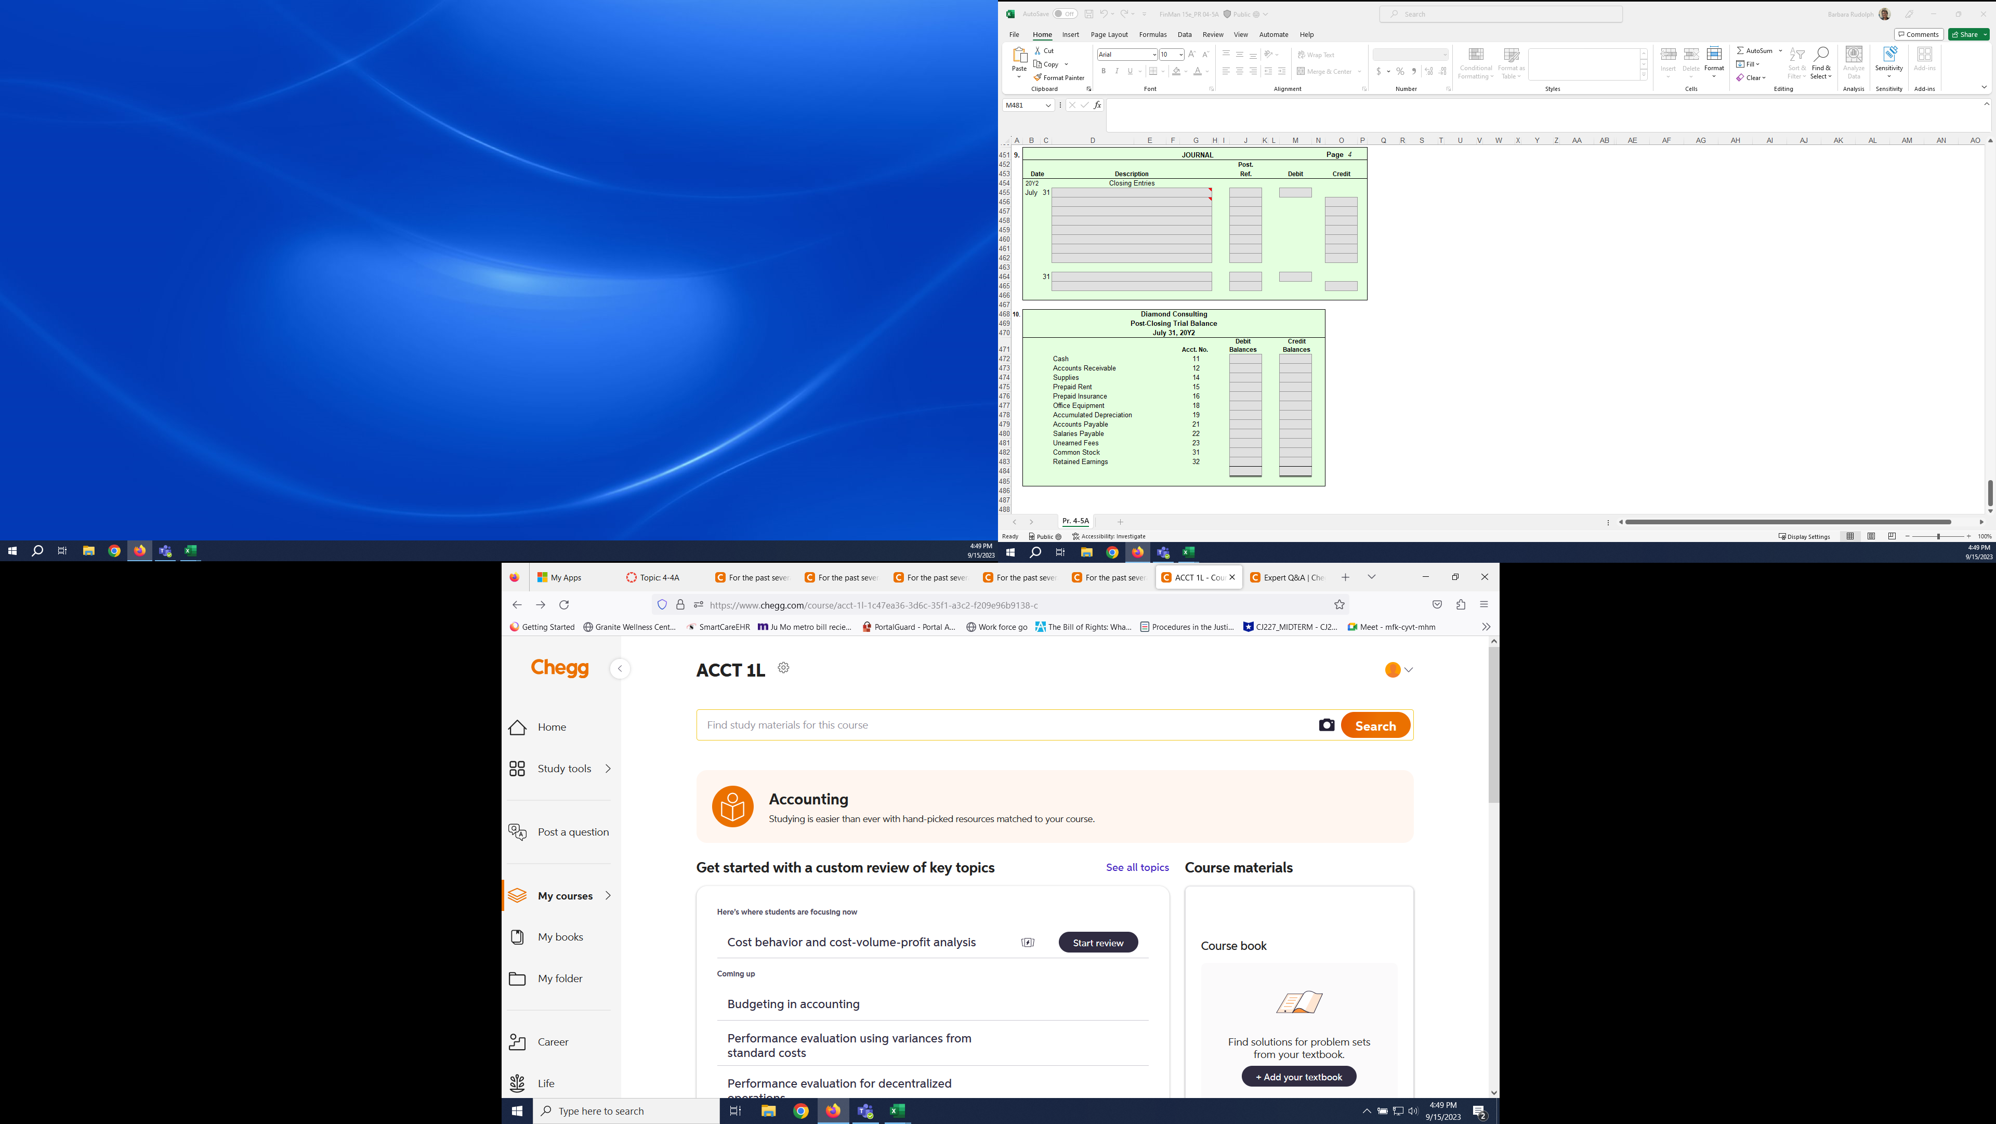Expand the Fill Color dropdown arrow

[x=1186, y=71]
